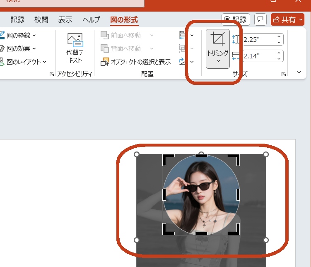Open the 記録 ribbon tab
This screenshot has width=311, height=267.
[x=17, y=19]
